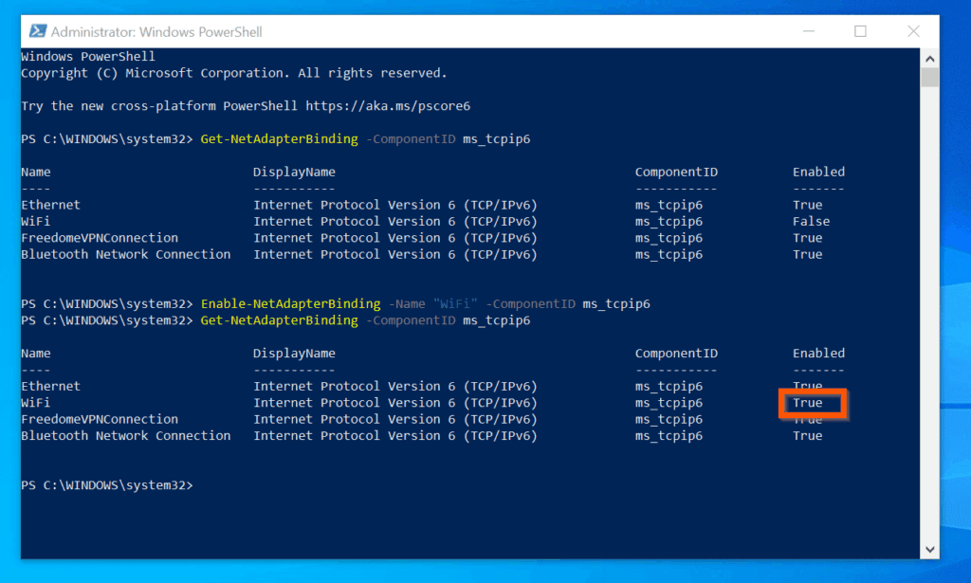This screenshot has width=971, height=583.
Task: Click the ComponentID column header text
Action: 676,172
